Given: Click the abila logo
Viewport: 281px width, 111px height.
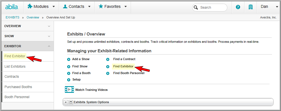Looking at the screenshot, I should pos(12,7).
